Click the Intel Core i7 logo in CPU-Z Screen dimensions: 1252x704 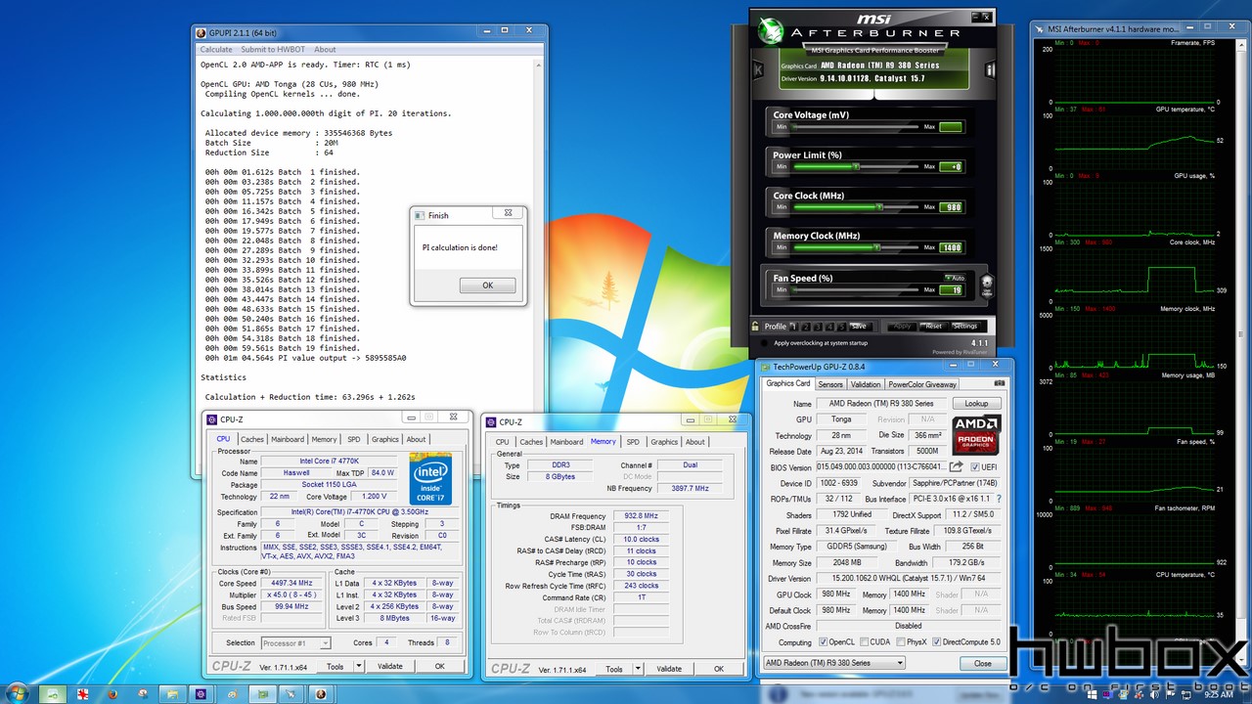[x=429, y=478]
